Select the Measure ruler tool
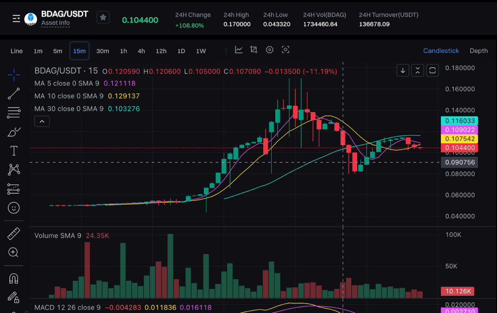 (x=13, y=233)
